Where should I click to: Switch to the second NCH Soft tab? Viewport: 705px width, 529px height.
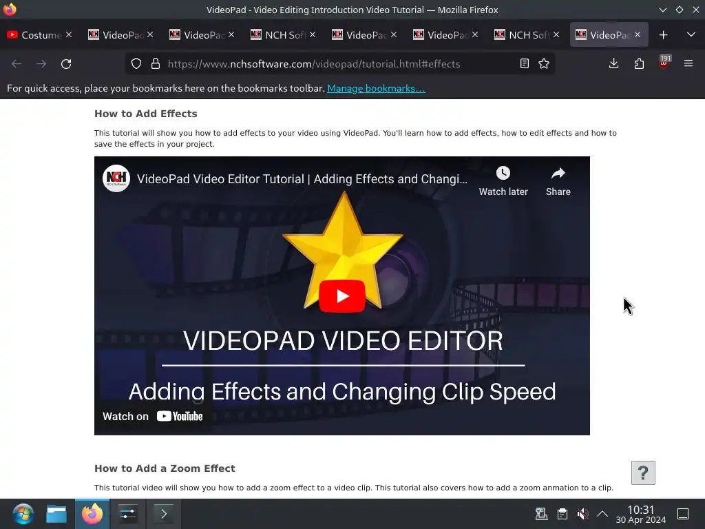click(x=523, y=34)
